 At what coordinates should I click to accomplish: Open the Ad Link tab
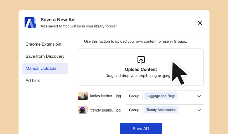32,81
